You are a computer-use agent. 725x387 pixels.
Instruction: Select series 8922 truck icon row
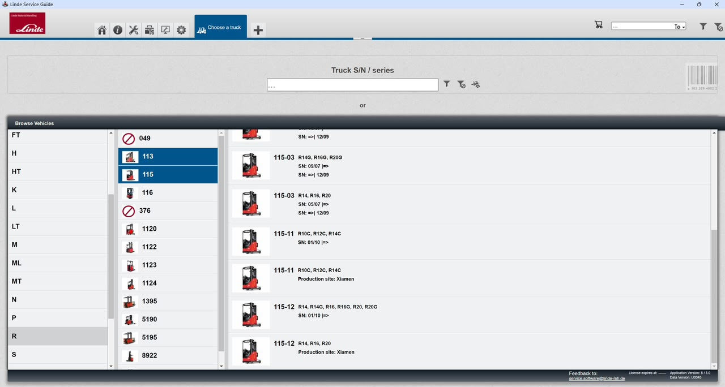pos(168,355)
